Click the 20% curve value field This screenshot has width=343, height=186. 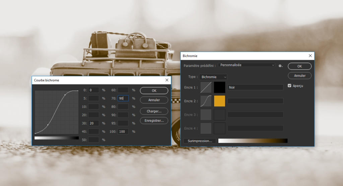click(x=94, y=115)
